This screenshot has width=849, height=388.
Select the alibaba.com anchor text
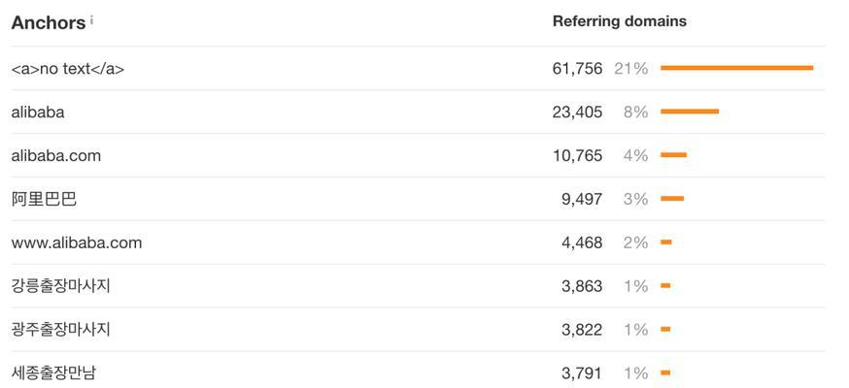(x=56, y=155)
